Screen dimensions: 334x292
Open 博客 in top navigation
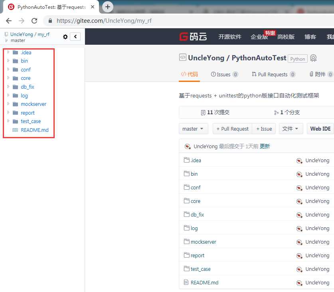[310, 37]
